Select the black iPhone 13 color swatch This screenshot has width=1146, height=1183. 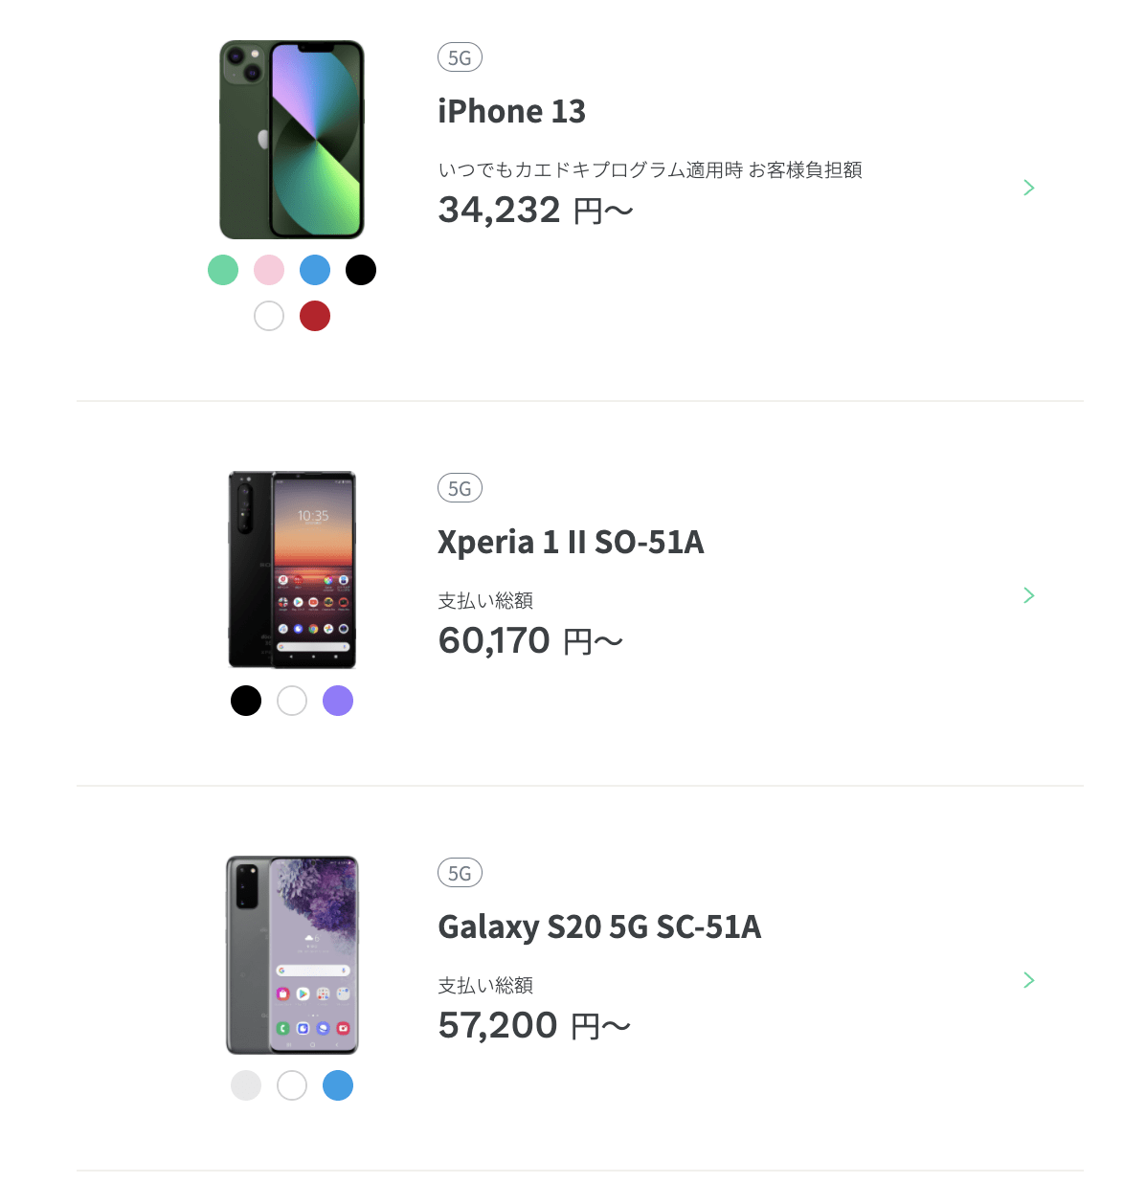361,270
